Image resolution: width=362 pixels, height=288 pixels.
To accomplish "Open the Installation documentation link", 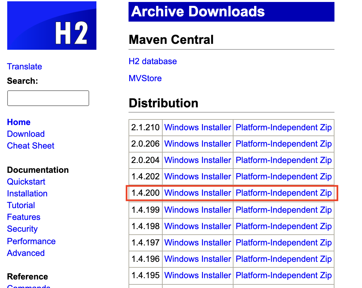I will pyautogui.click(x=27, y=193).
